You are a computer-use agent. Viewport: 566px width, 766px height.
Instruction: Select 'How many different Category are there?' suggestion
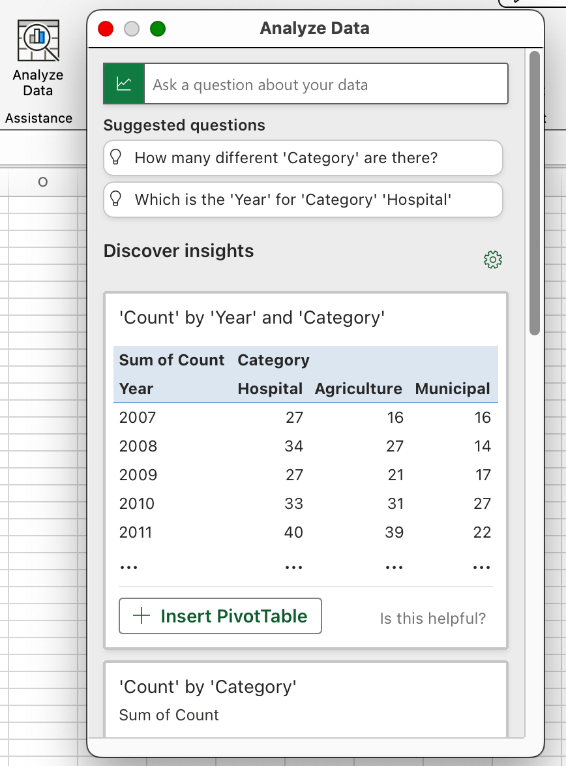point(303,158)
